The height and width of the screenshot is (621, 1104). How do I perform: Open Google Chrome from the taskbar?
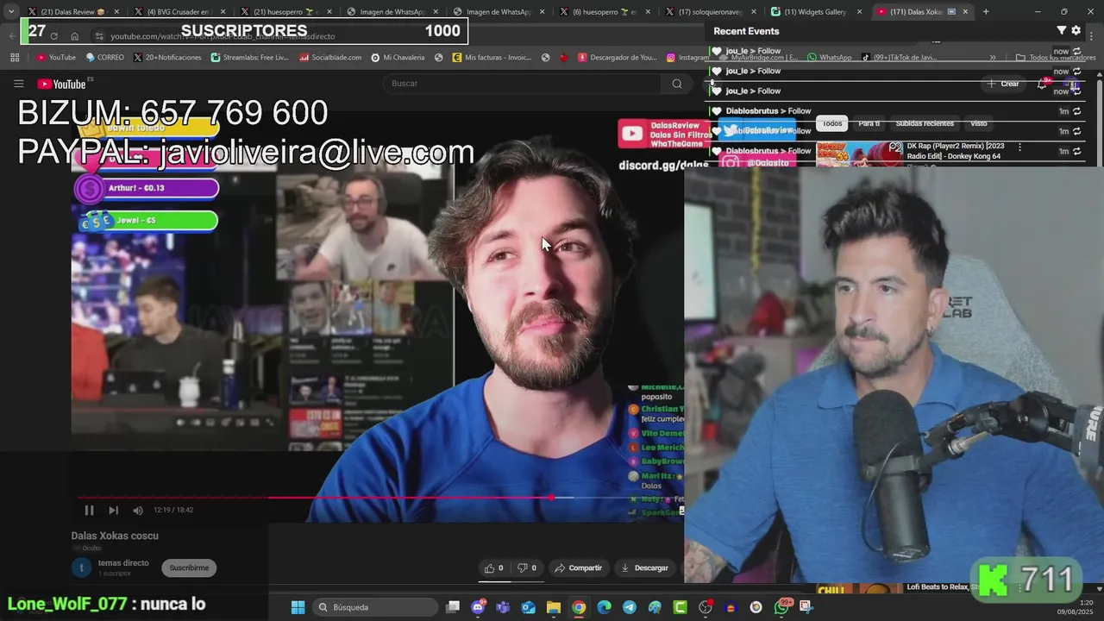point(579,607)
